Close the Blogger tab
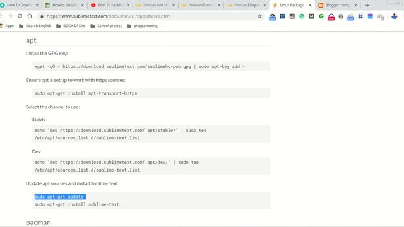The image size is (404, 227). tap(355, 5)
